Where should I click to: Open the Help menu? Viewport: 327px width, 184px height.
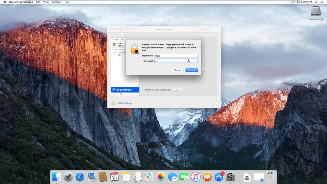(66, 2)
